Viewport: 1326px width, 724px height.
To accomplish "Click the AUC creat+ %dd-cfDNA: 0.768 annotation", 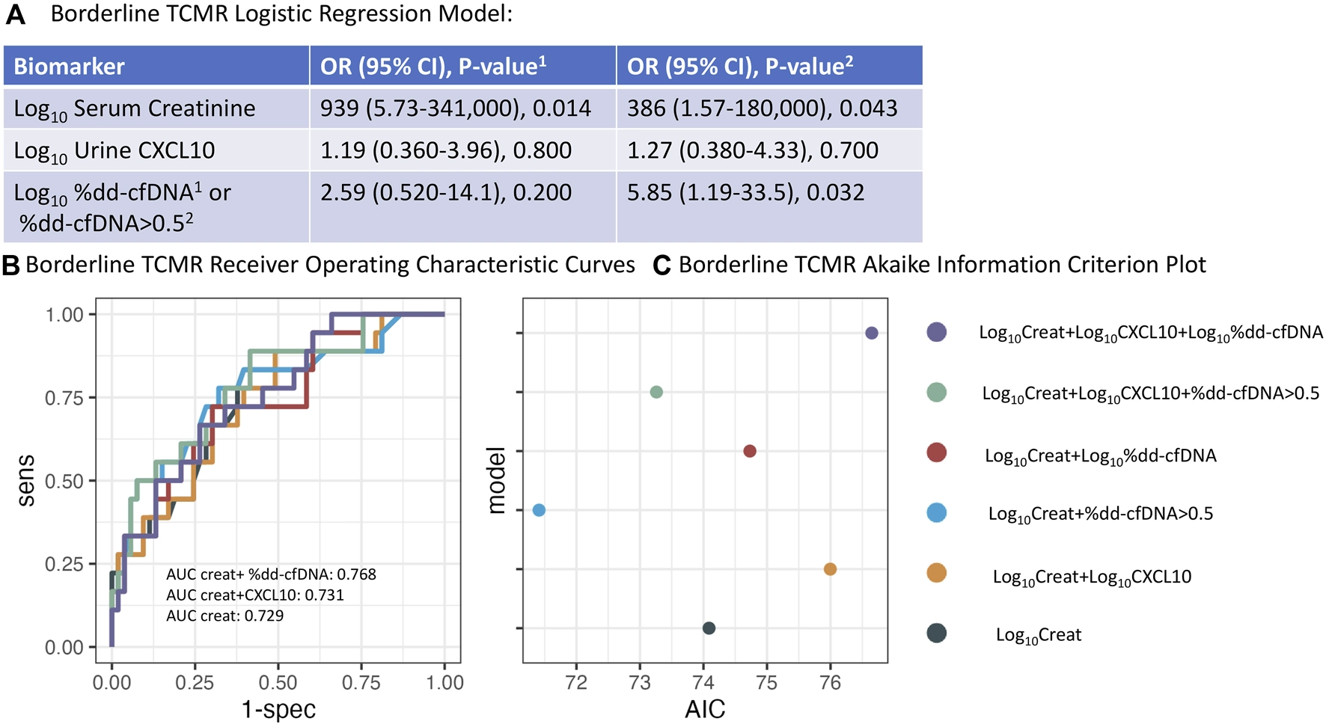I will 271,574.
